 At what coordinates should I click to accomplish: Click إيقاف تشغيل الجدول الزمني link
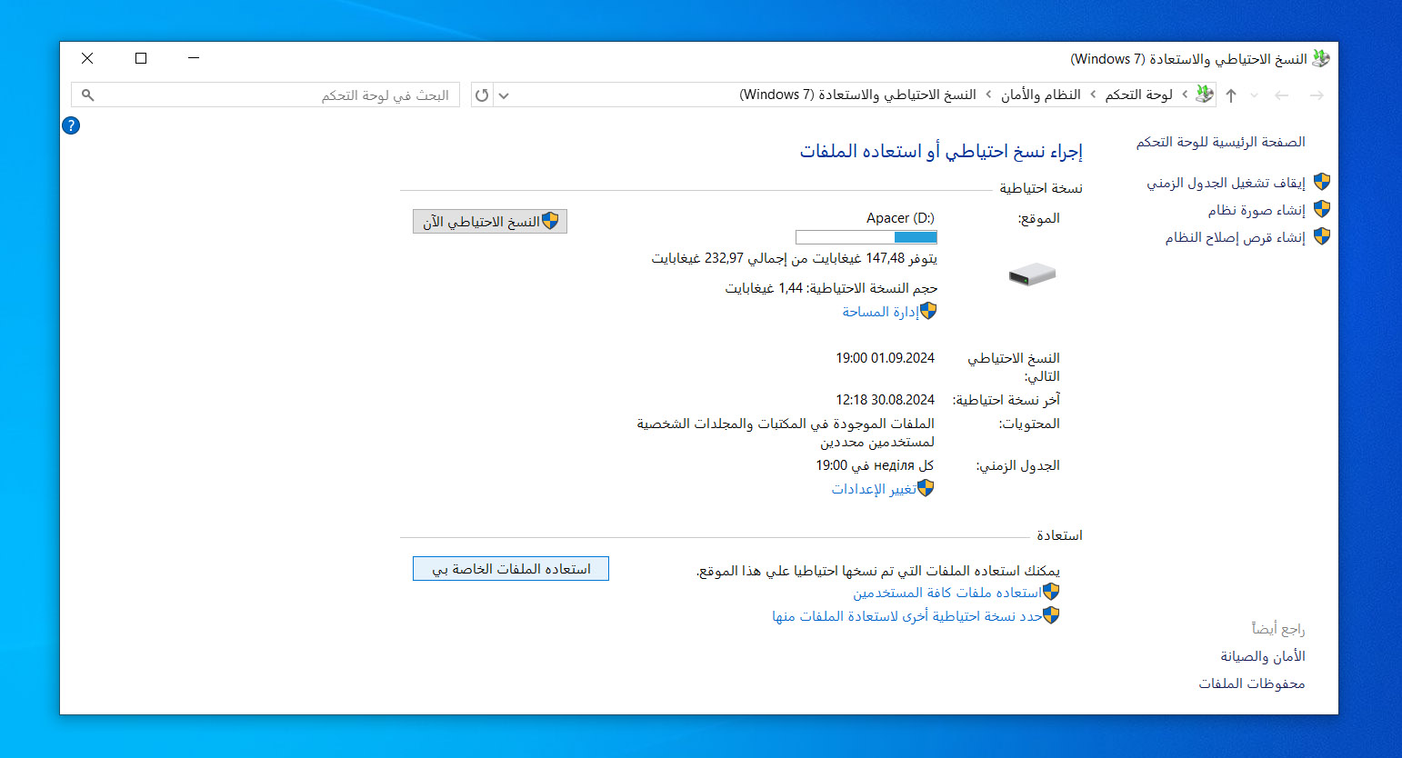tap(1226, 183)
